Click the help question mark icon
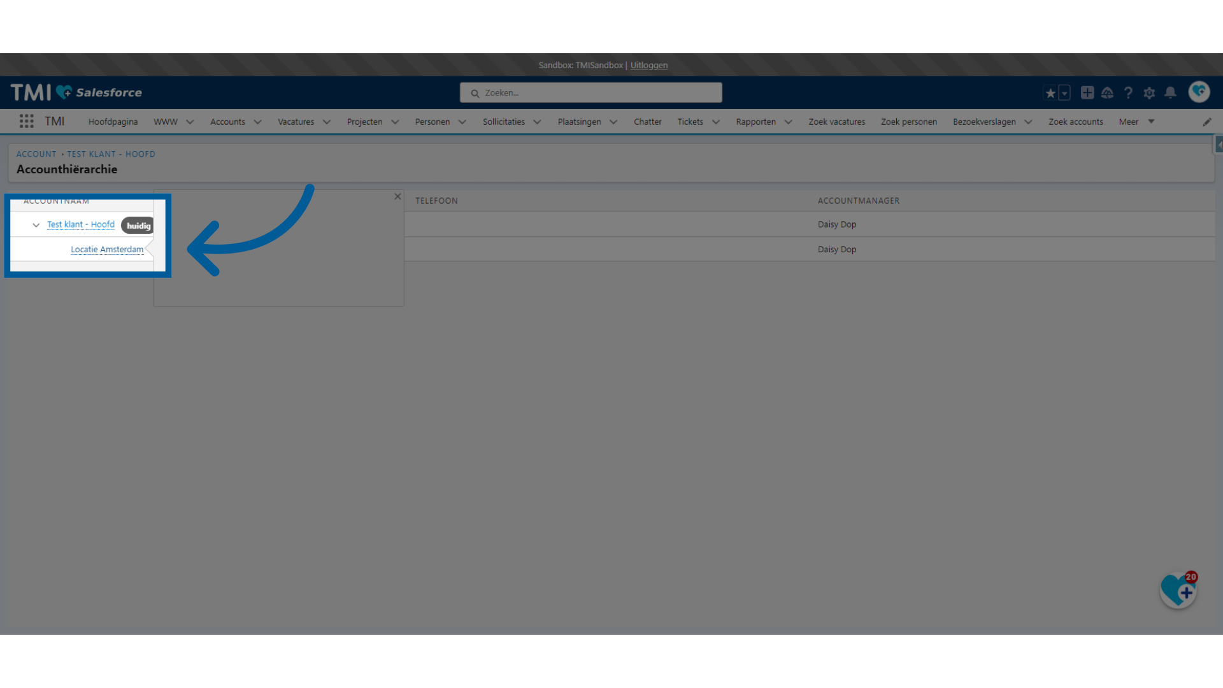The image size is (1223, 688). point(1128,92)
